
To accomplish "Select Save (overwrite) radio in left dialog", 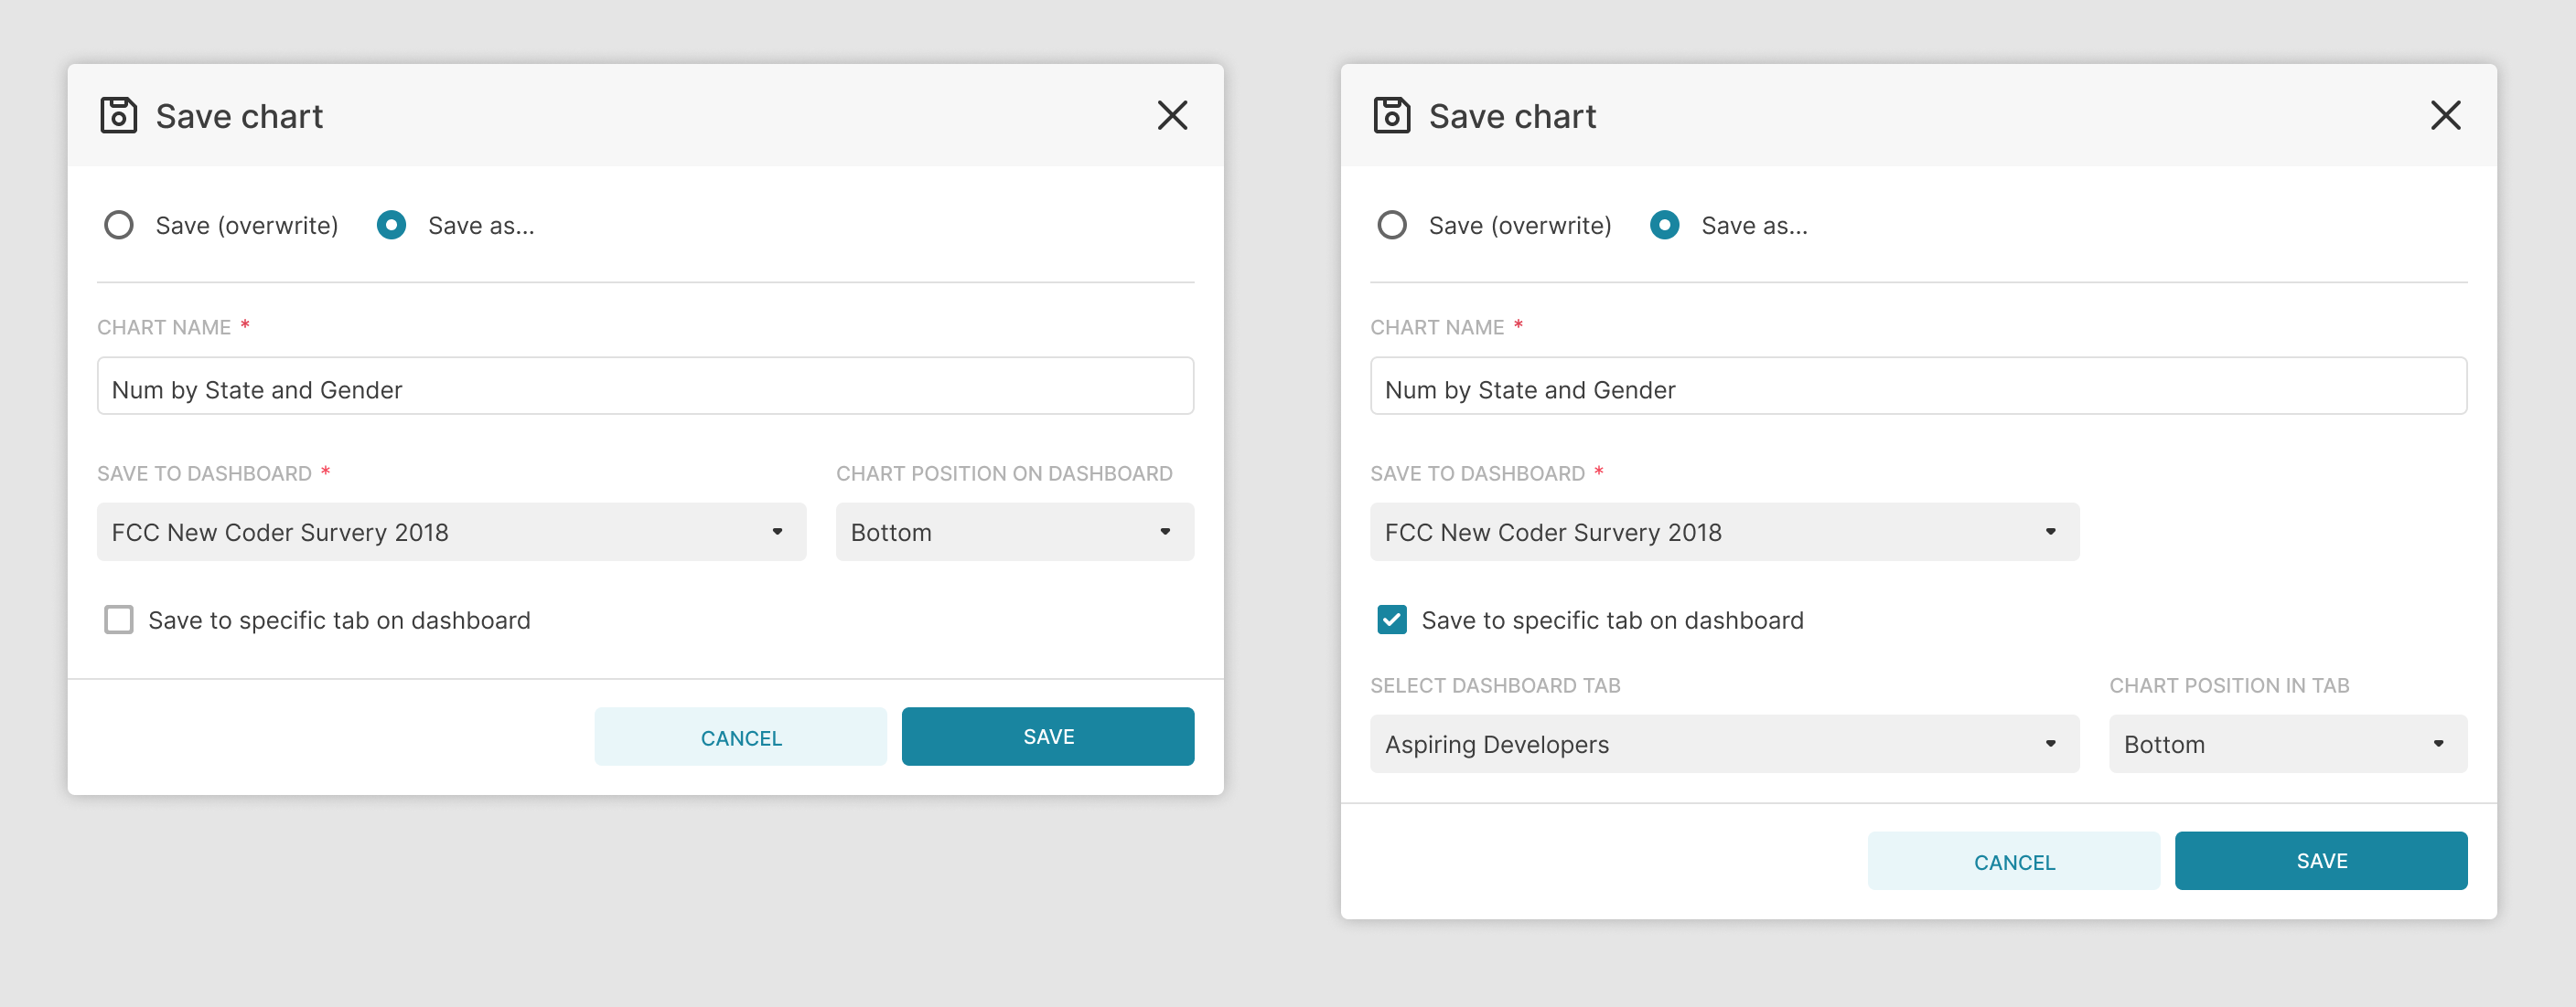I will [x=119, y=226].
